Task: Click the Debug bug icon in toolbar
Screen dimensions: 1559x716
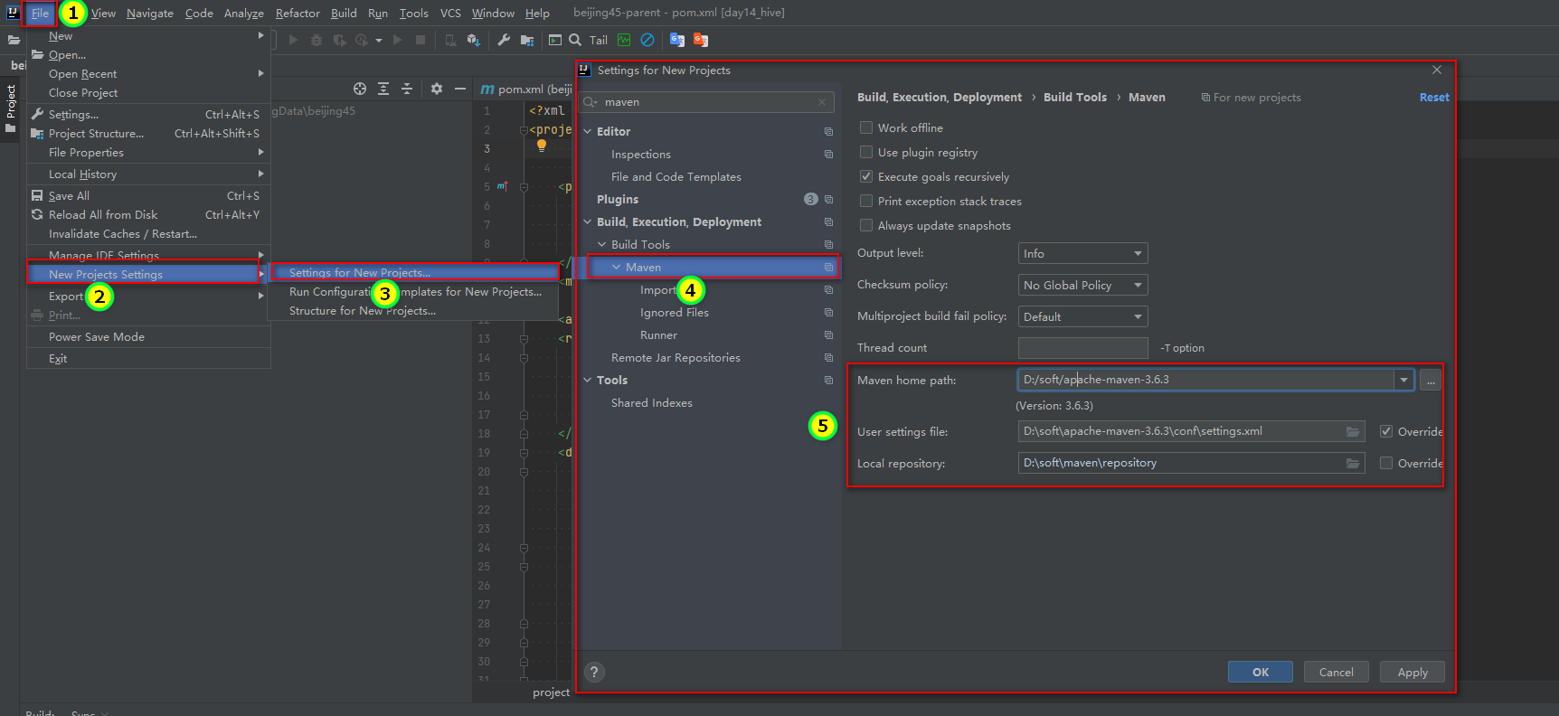Action: [x=317, y=40]
